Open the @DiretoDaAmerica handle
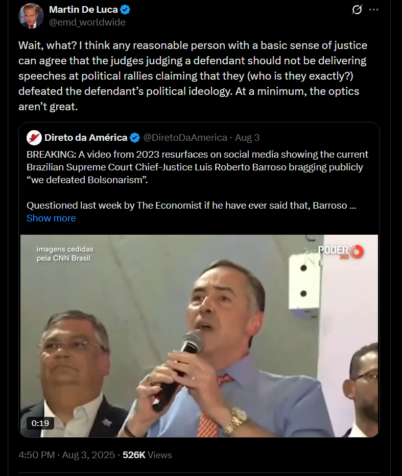402x476 pixels. [185, 138]
